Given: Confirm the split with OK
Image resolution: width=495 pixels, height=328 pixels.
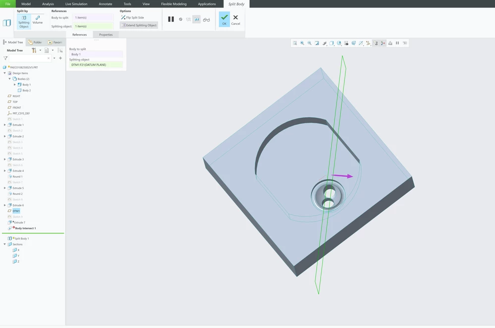Looking at the screenshot, I should pyautogui.click(x=224, y=19).
